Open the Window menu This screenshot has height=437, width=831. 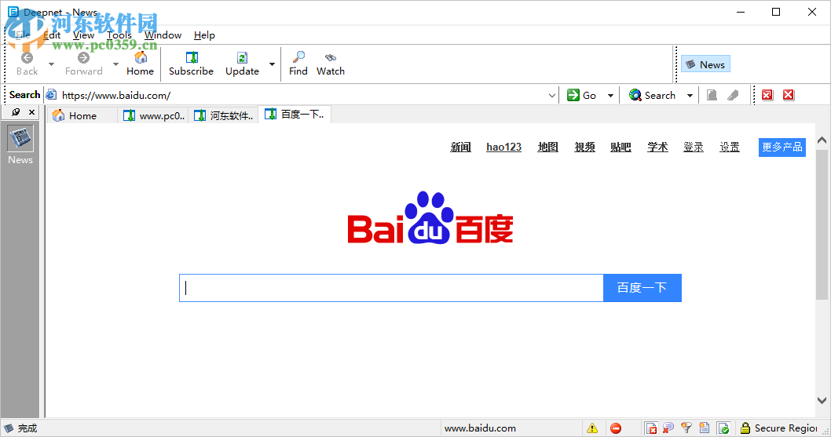point(163,35)
